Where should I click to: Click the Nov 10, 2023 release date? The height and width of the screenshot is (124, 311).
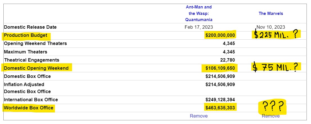point(271,27)
